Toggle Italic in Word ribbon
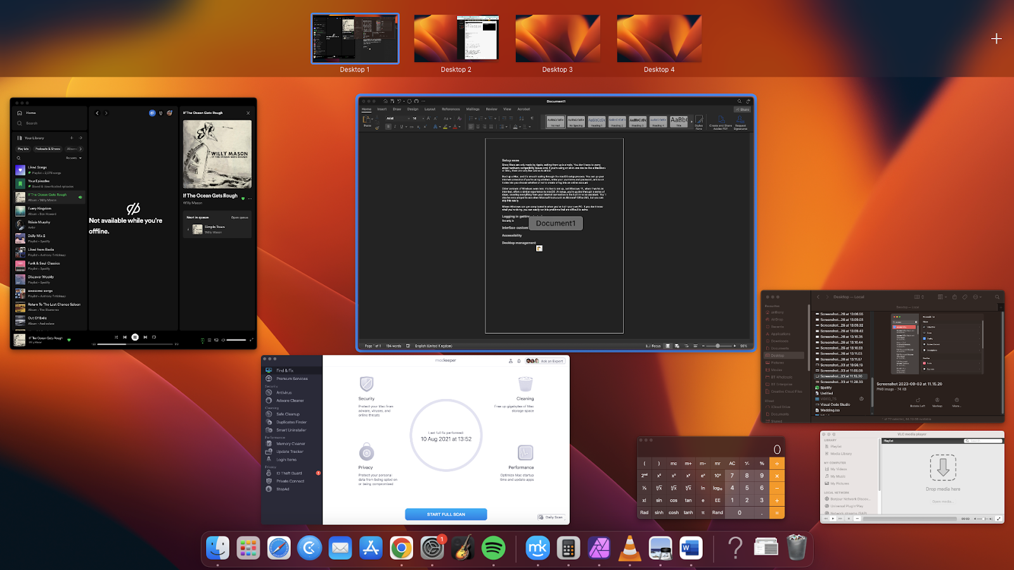Viewport: 1014px width, 570px height. 395,127
